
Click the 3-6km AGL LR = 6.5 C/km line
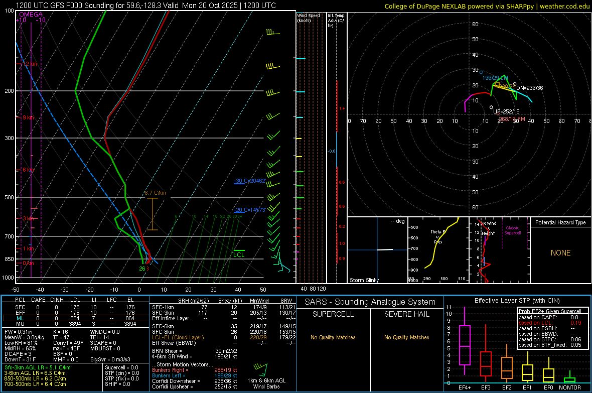click(x=35, y=373)
